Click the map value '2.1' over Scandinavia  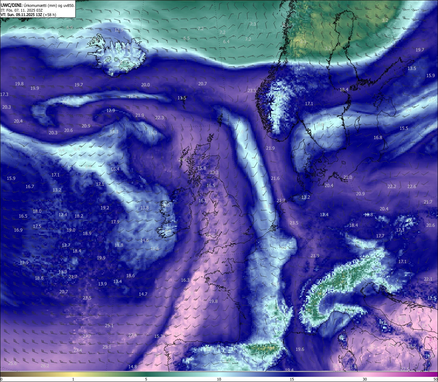coord(303,41)
